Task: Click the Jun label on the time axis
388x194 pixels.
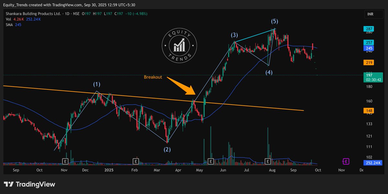Action: pyautogui.click(x=222, y=169)
